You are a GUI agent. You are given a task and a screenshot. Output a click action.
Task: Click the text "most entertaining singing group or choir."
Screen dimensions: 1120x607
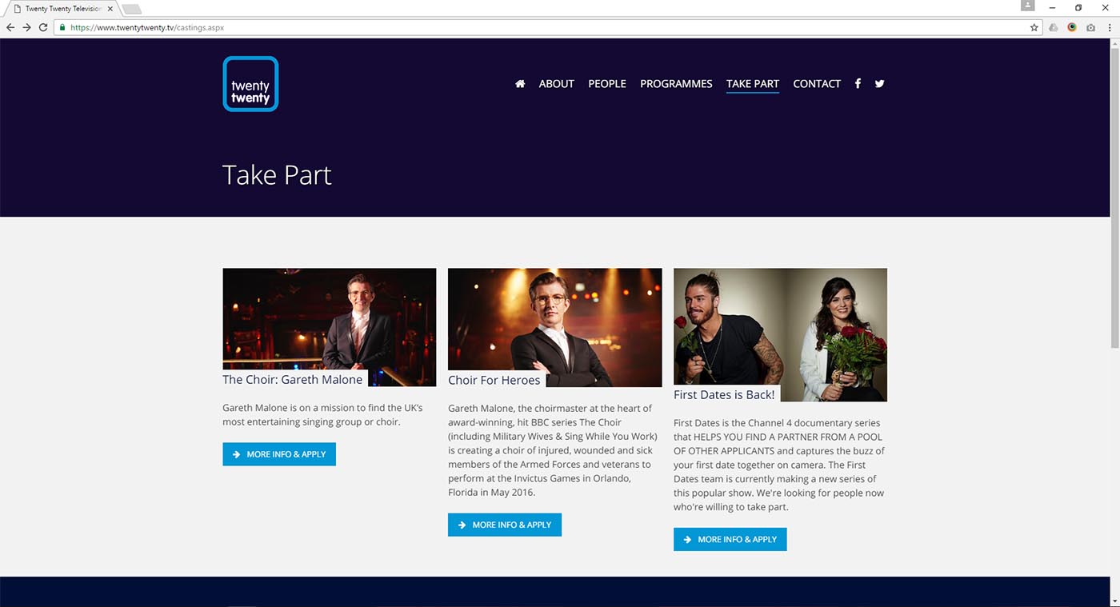tap(311, 422)
